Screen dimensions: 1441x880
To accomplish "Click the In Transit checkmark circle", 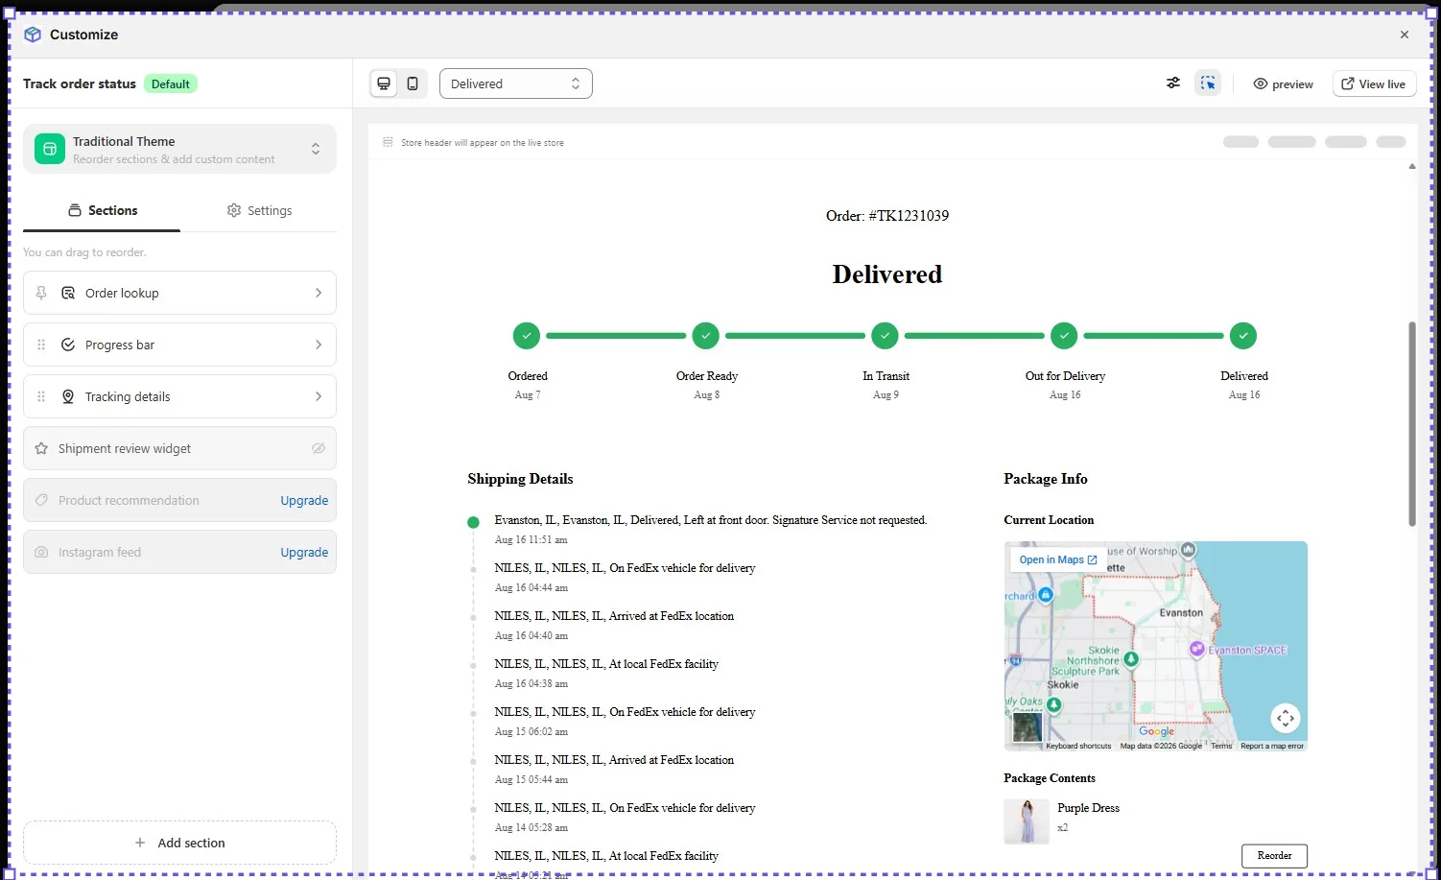I will click(x=885, y=336).
